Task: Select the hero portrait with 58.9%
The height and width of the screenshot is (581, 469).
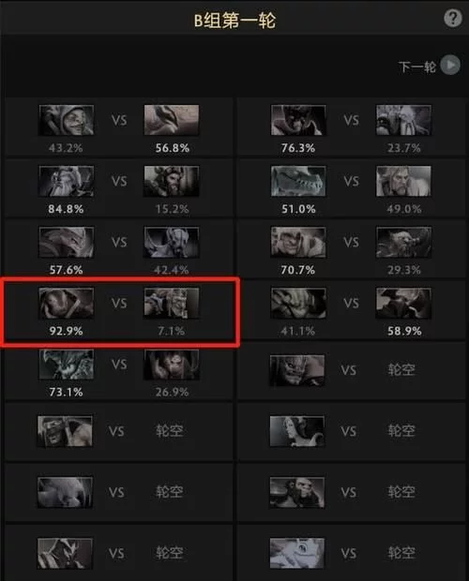Action: 403,303
